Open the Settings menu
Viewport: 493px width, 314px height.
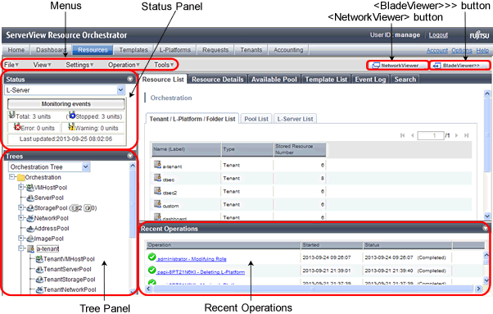[79, 65]
